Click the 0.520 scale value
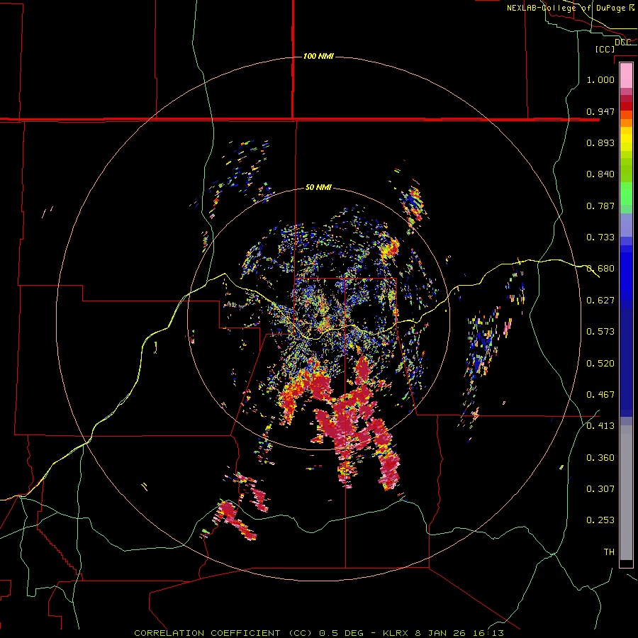638x638 pixels. 600,363
